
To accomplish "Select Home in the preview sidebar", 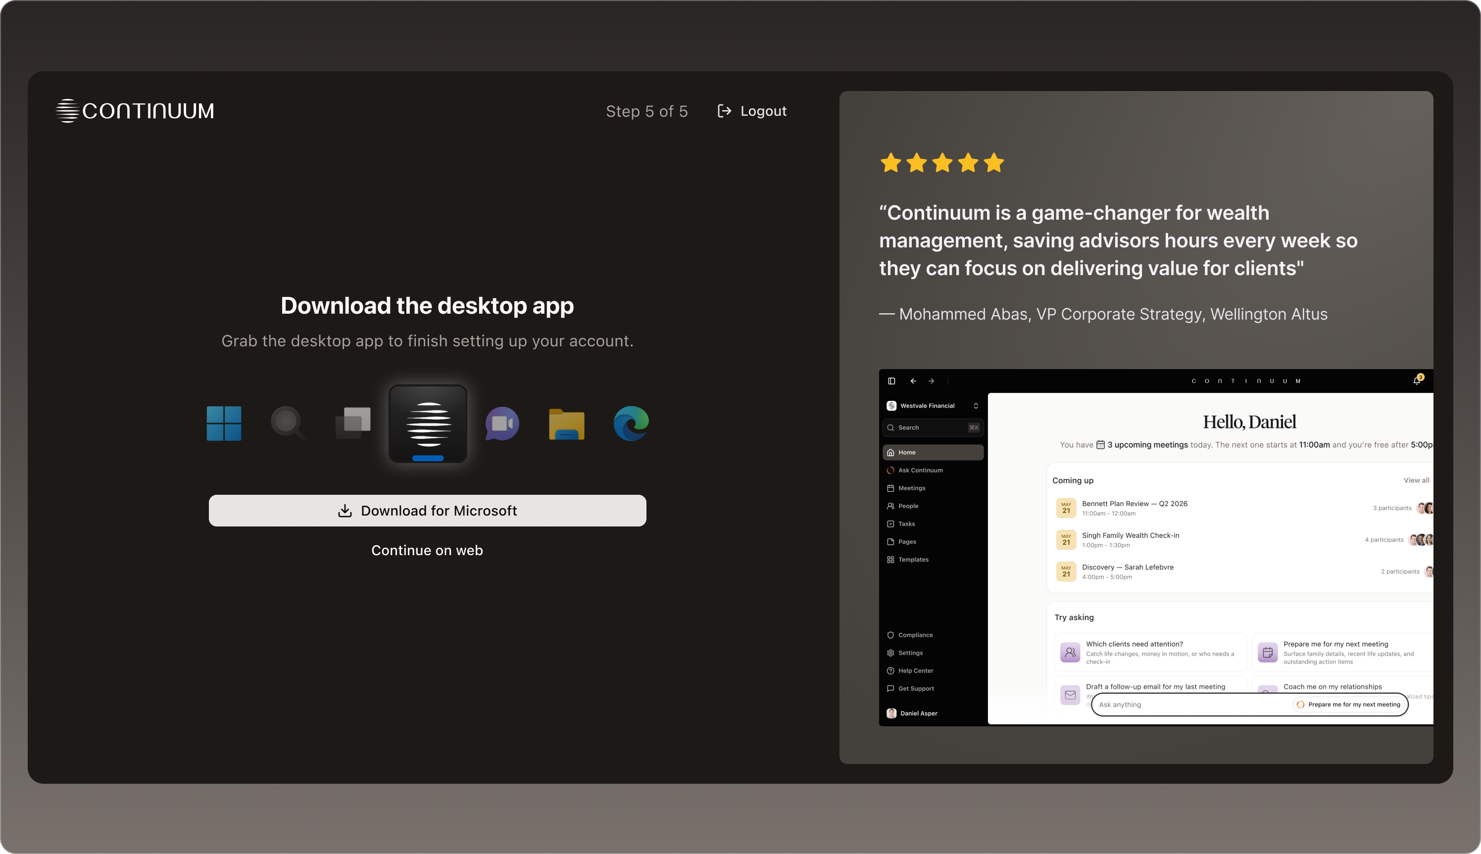I will [x=933, y=452].
